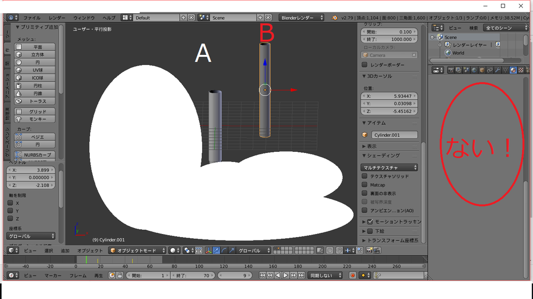Viewport: 533px width, 299px height.
Task: Open the マルチテクスチャ shading dropdown
Action: 389,167
